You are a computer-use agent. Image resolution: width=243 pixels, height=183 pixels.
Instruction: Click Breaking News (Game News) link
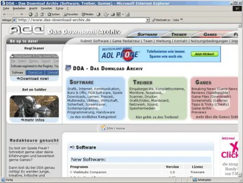point(215,89)
